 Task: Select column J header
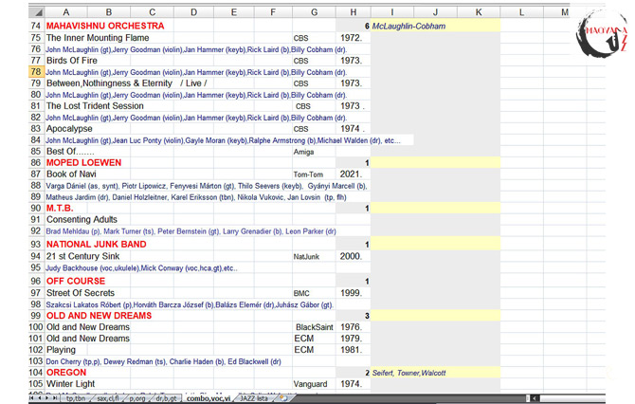(435, 12)
